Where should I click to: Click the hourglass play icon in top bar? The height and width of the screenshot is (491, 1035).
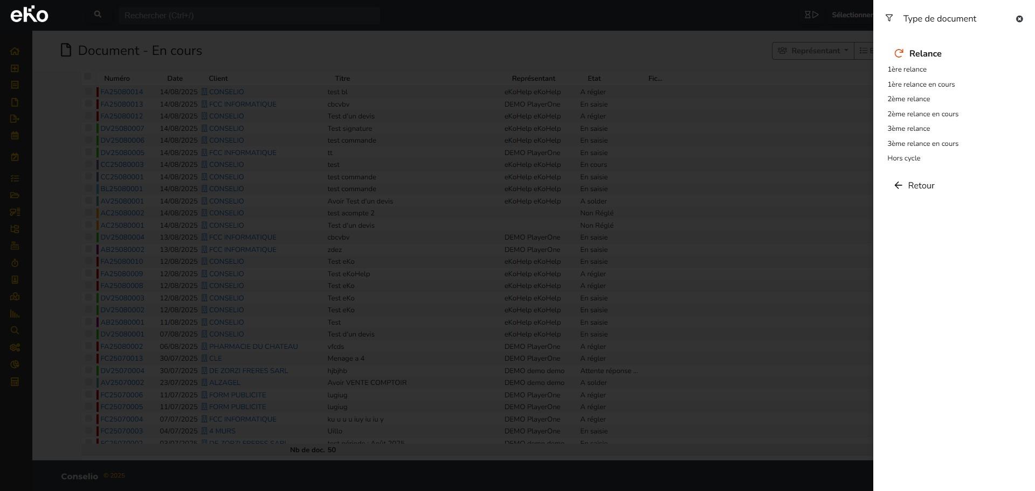(811, 15)
